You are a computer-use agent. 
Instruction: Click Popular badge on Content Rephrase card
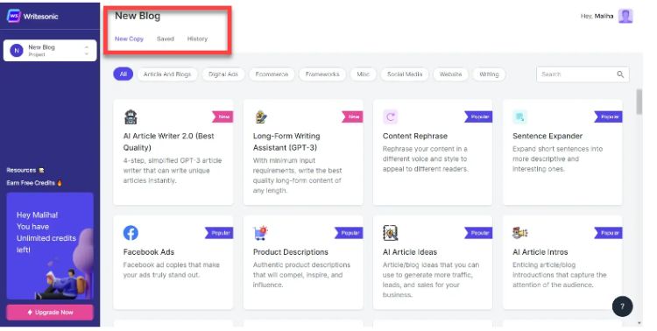click(478, 116)
